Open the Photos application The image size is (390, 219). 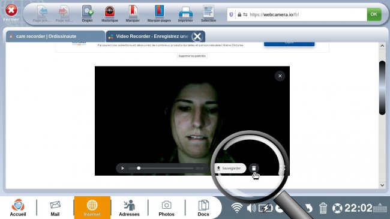pos(166,208)
